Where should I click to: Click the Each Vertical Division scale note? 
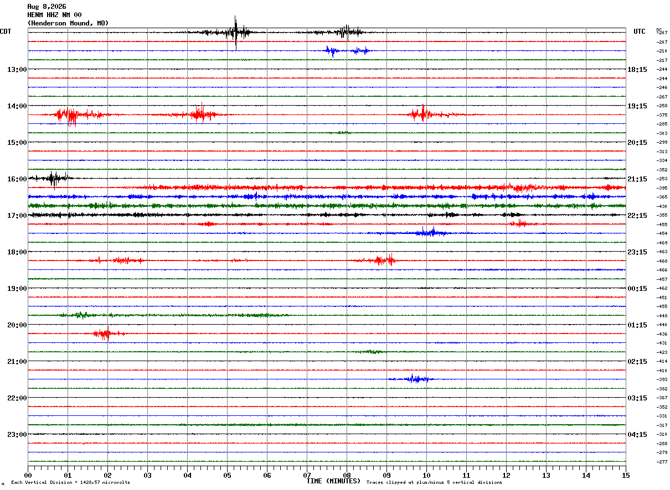click(70, 483)
